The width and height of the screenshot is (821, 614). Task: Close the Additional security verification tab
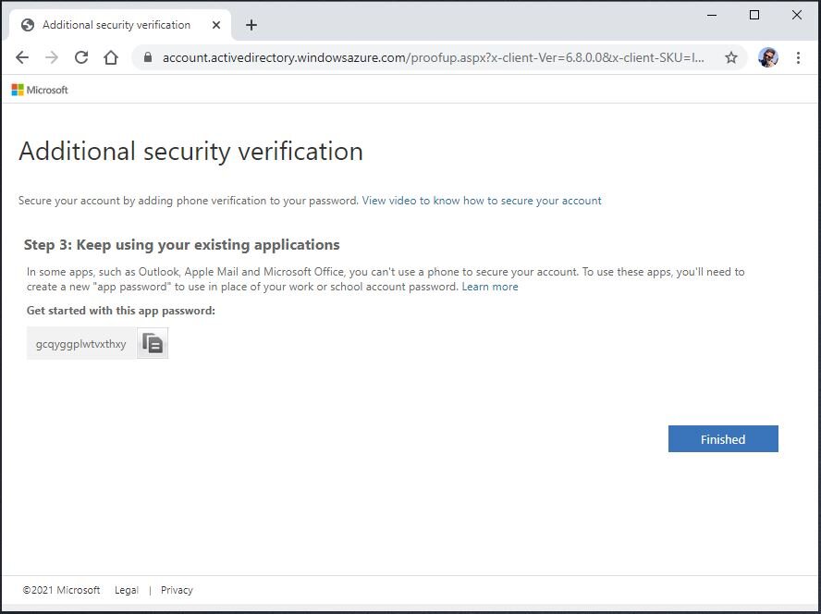point(216,25)
